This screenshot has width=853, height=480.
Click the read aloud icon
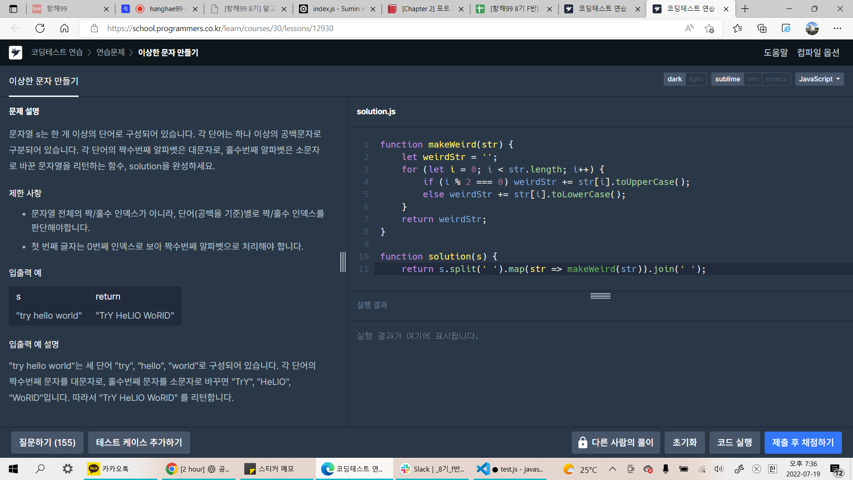tap(689, 28)
